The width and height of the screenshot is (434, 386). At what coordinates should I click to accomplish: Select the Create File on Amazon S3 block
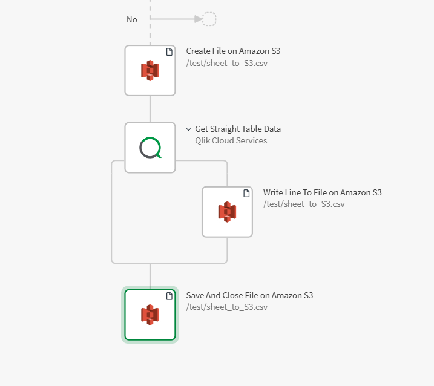150,70
